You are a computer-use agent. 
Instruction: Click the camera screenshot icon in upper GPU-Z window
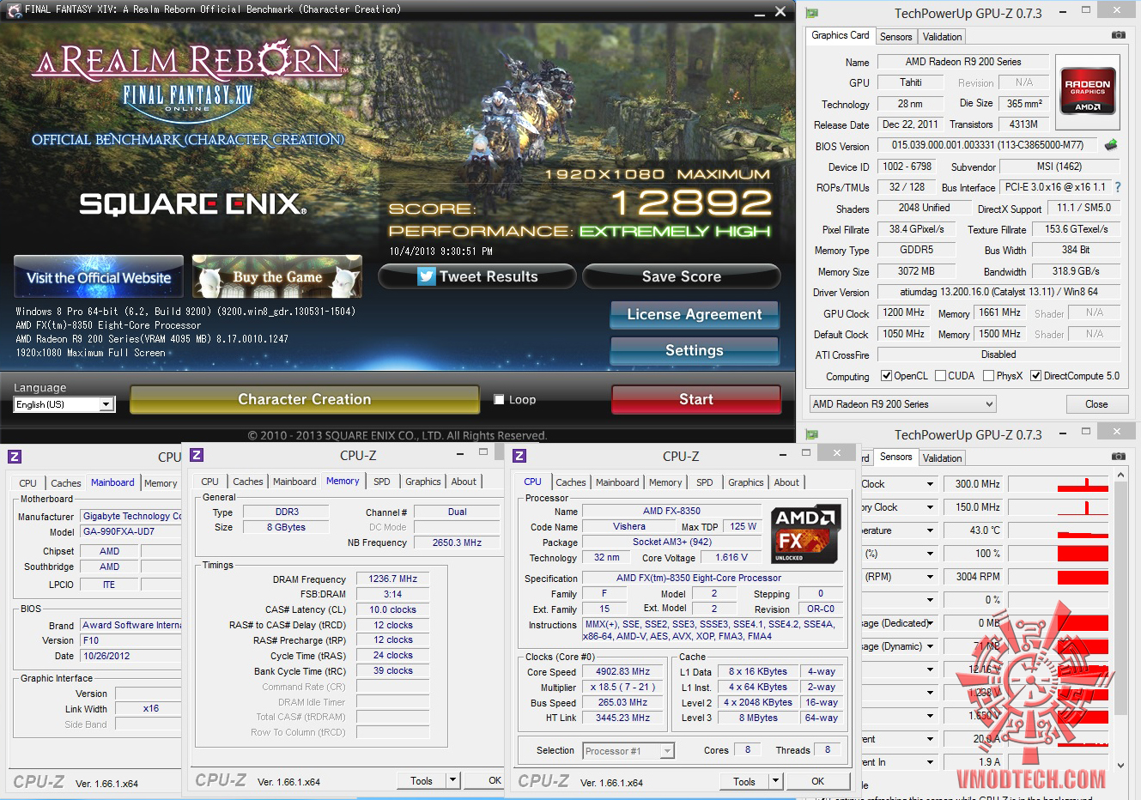[1119, 35]
